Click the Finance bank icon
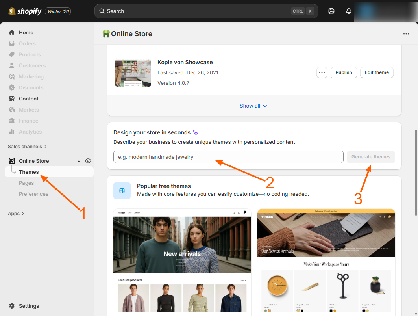The width and height of the screenshot is (418, 316). [x=12, y=121]
